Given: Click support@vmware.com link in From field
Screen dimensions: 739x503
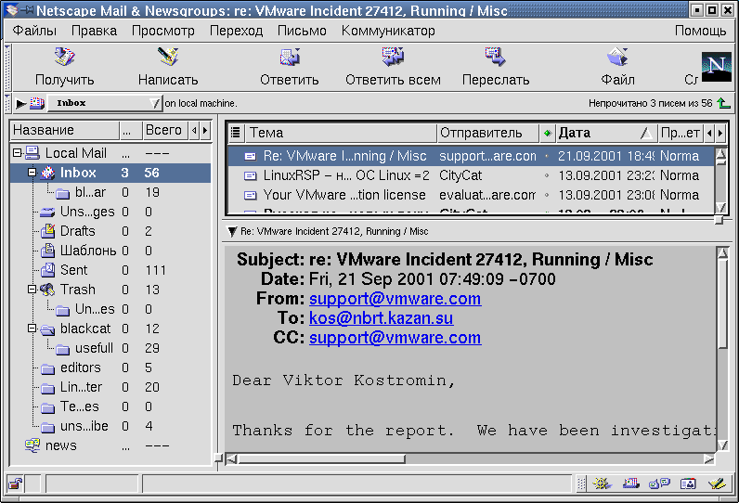Looking at the screenshot, I should (x=395, y=299).
